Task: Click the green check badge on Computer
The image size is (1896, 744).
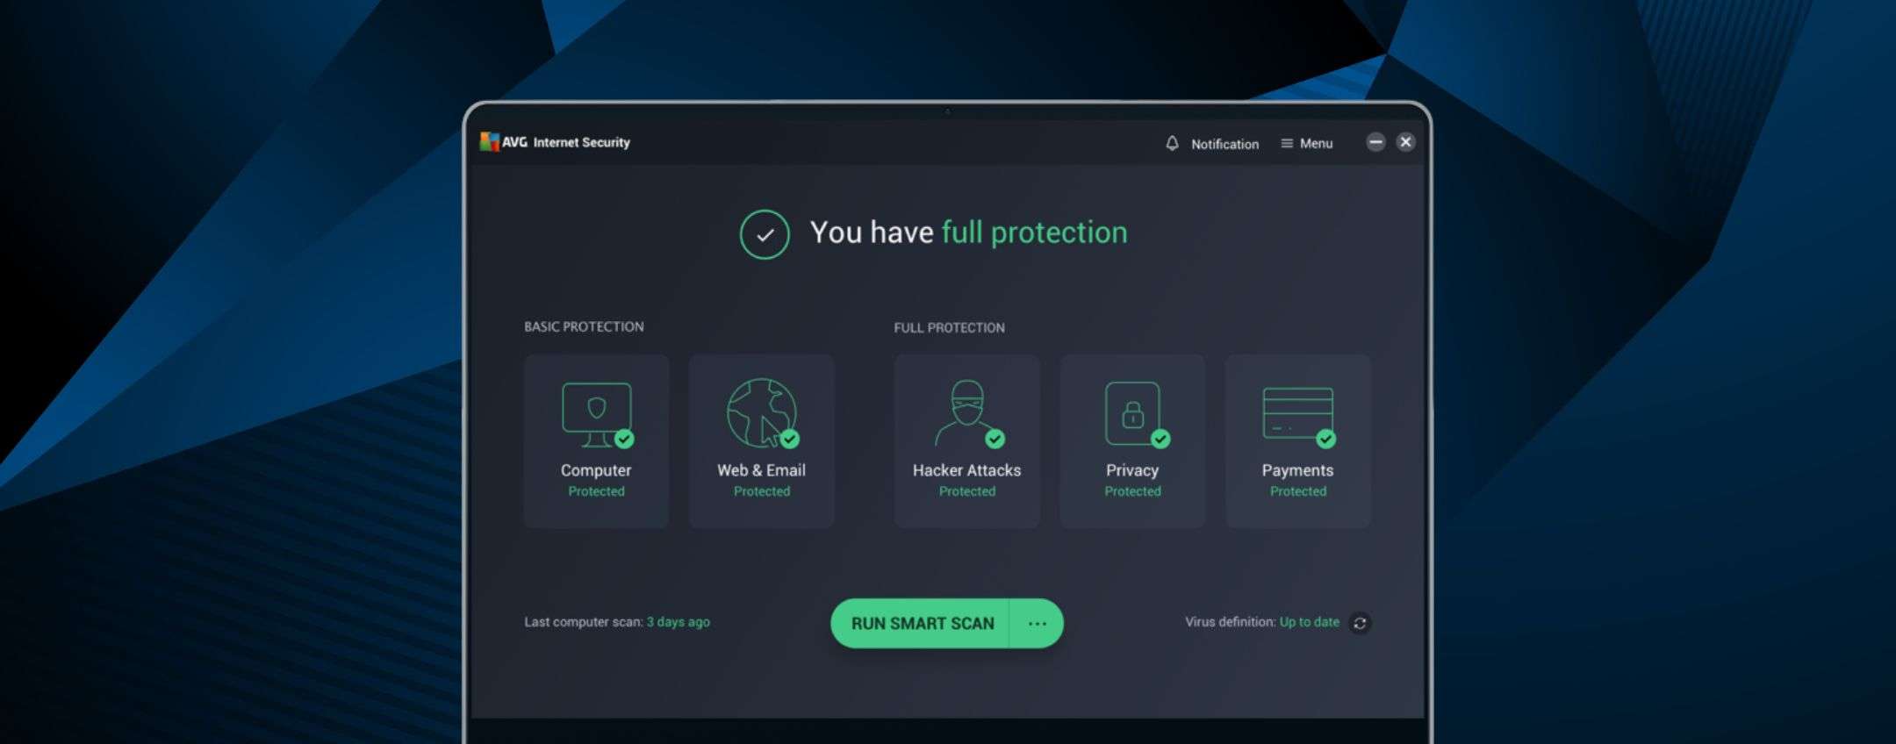Action: [x=624, y=439]
